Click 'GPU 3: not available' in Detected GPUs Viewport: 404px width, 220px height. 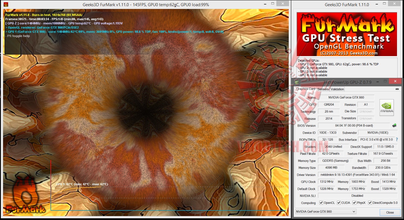click(313, 71)
